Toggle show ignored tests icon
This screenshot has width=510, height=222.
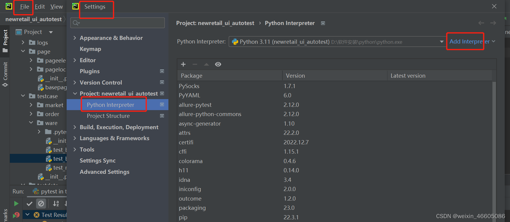click(41, 204)
